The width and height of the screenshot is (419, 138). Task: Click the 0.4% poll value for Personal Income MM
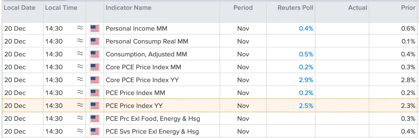[x=306, y=29]
